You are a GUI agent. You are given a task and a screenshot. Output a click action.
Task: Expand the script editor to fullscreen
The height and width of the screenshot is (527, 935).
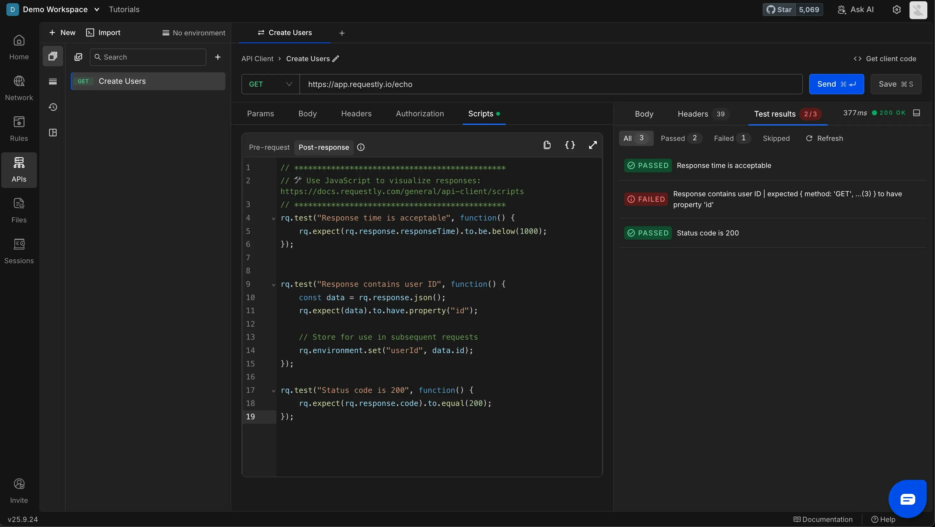[x=593, y=145]
